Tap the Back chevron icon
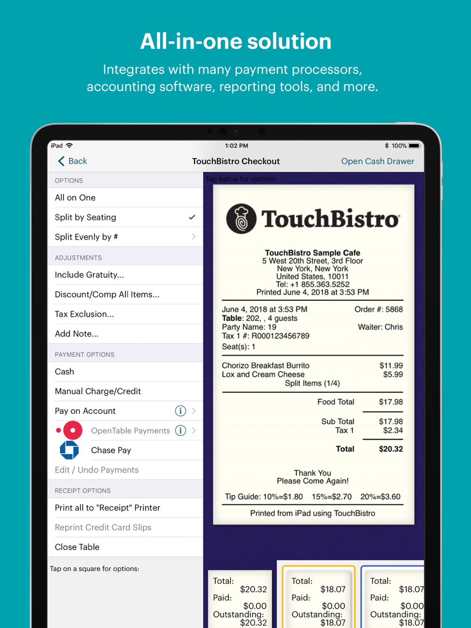The width and height of the screenshot is (471, 628). click(x=61, y=161)
